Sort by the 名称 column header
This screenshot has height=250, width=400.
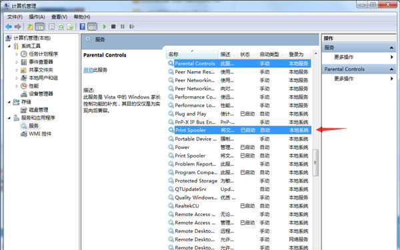pos(193,54)
